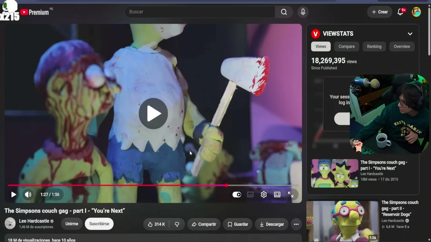Open Lee Hardcastle channel name link
The width and height of the screenshot is (431, 242).
click(x=34, y=221)
